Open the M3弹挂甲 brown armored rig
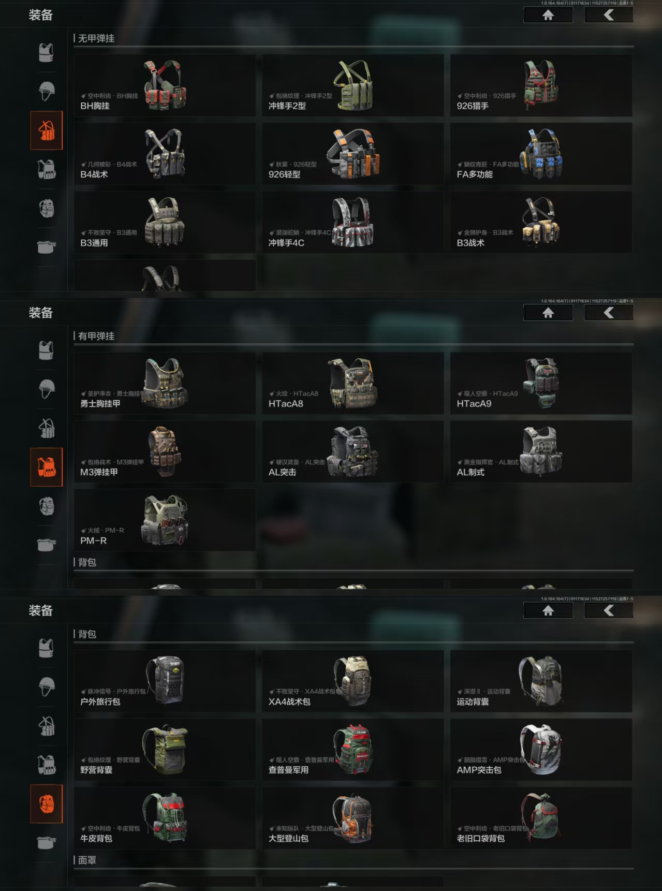 click(x=165, y=451)
